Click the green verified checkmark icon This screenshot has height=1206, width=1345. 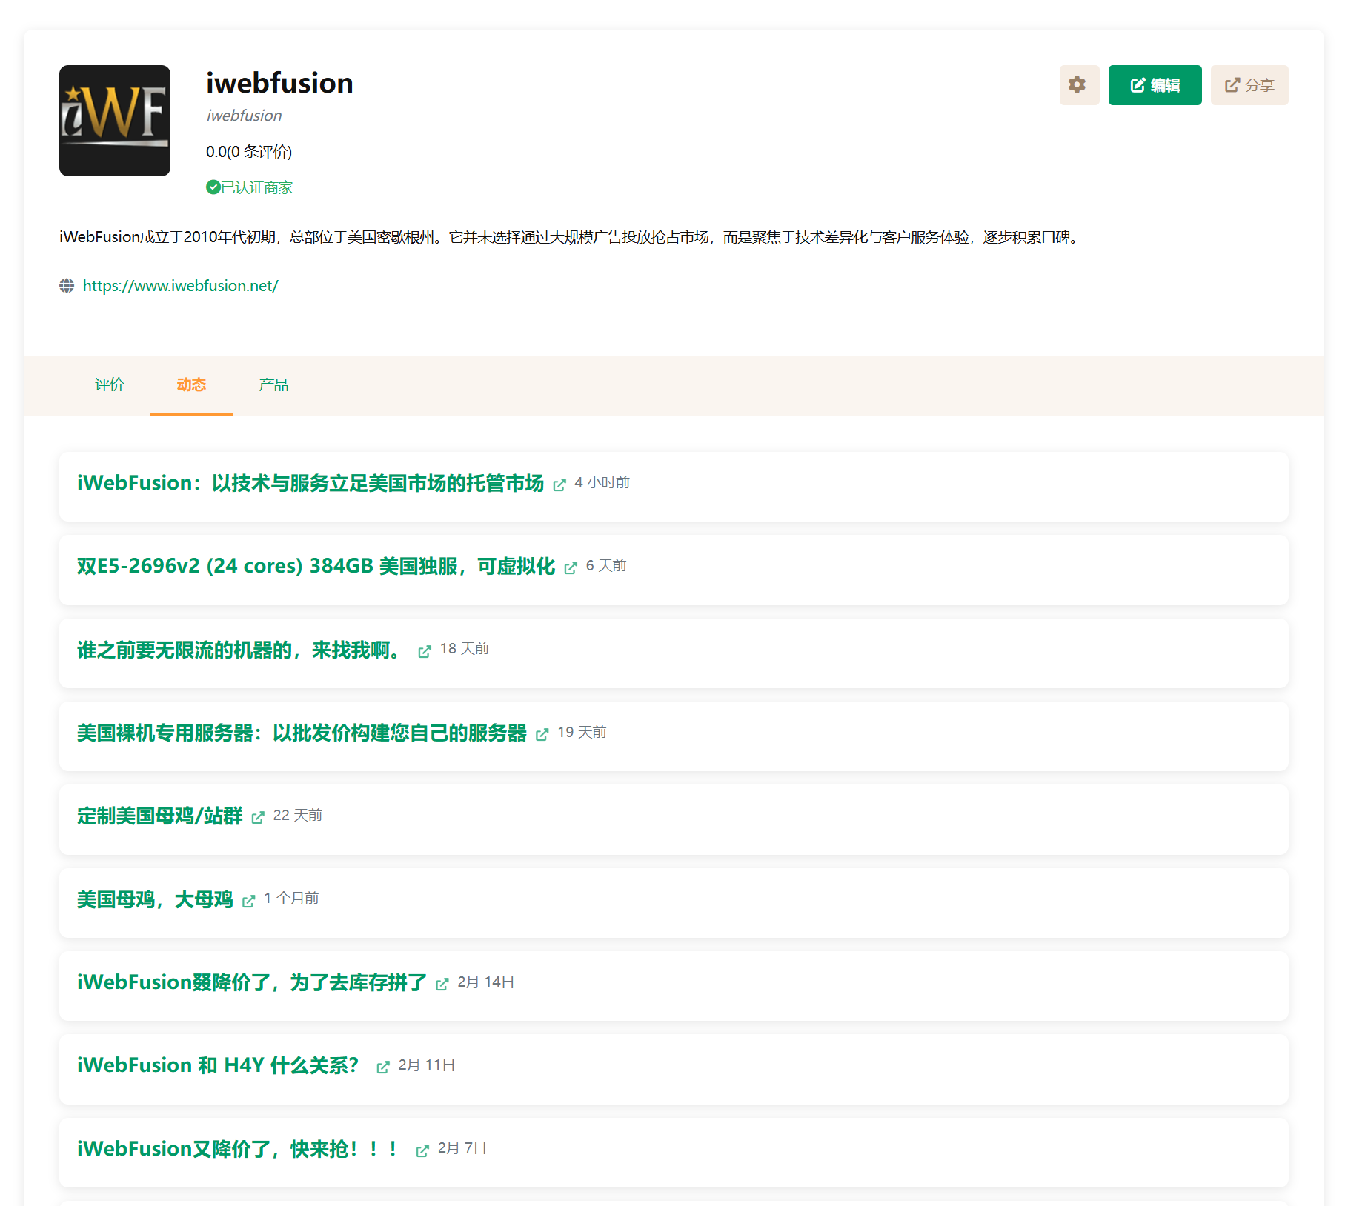(x=213, y=187)
